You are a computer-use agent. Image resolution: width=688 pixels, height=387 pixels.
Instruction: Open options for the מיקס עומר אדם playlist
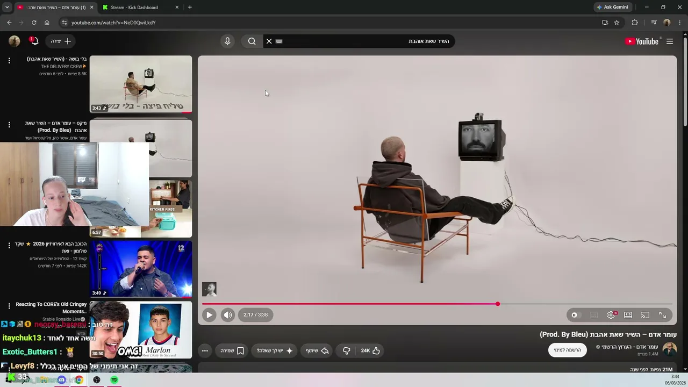tap(9, 125)
